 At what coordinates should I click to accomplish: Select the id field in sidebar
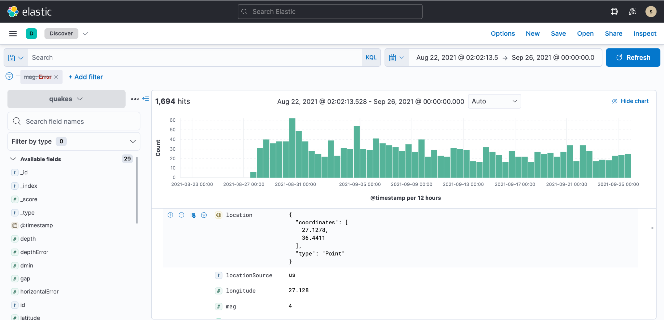coord(23,305)
